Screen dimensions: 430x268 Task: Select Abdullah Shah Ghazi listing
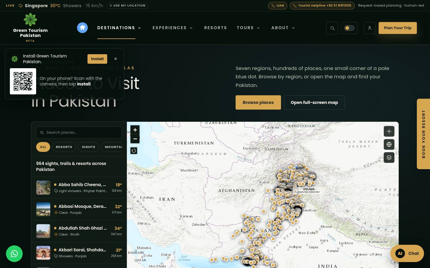click(x=79, y=231)
